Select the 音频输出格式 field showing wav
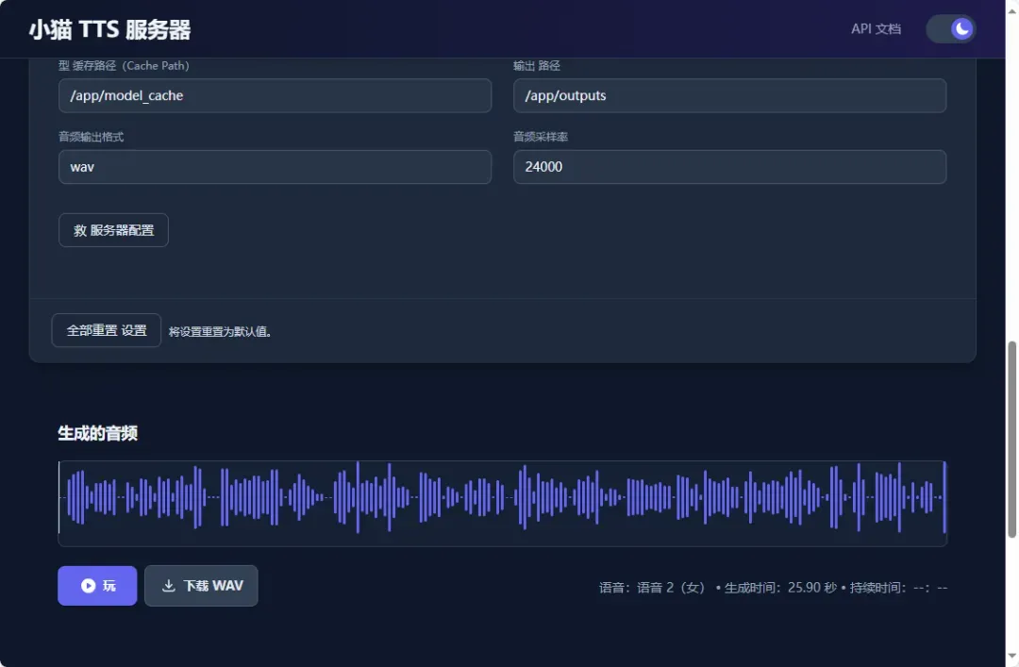Viewport: 1019px width, 667px height. tap(275, 167)
